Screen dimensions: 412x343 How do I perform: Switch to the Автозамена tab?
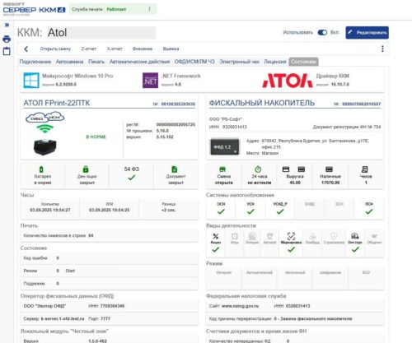pos(69,62)
